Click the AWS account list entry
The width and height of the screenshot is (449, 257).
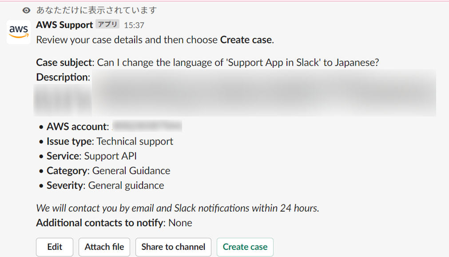[x=114, y=126]
